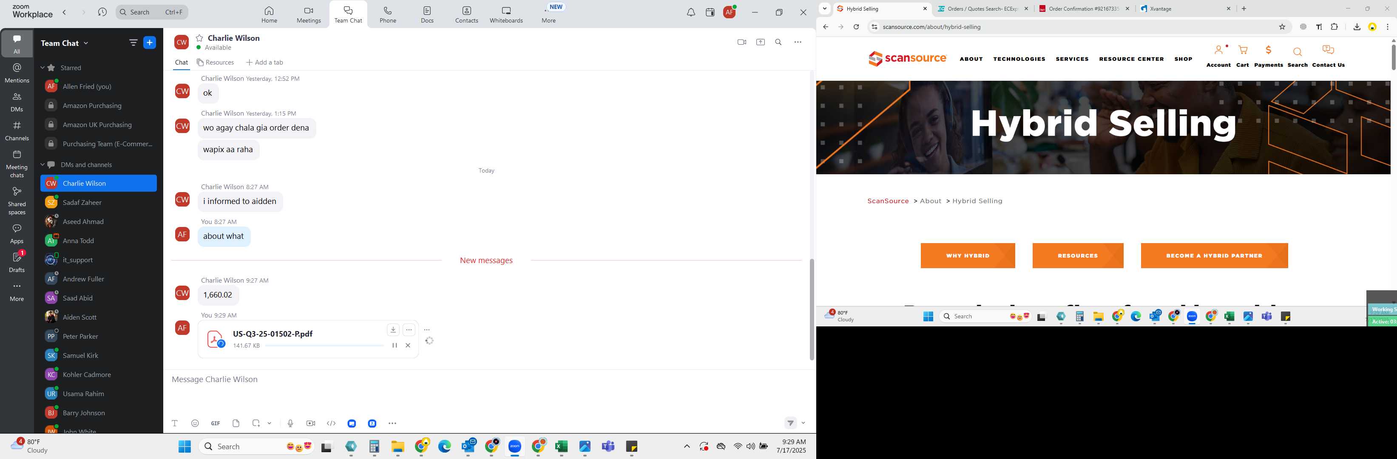The height and width of the screenshot is (459, 1397).
Task: Open Chrome extensions puzzle icon
Action: pos(1334,26)
